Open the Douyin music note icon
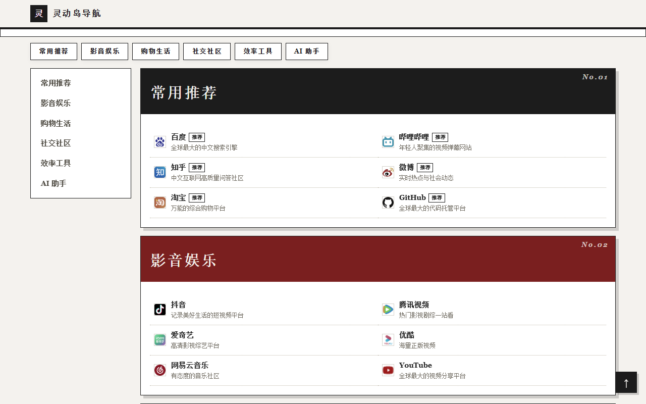 tap(160, 310)
